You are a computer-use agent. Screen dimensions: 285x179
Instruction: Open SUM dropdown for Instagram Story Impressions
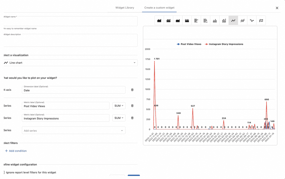pos(119,118)
